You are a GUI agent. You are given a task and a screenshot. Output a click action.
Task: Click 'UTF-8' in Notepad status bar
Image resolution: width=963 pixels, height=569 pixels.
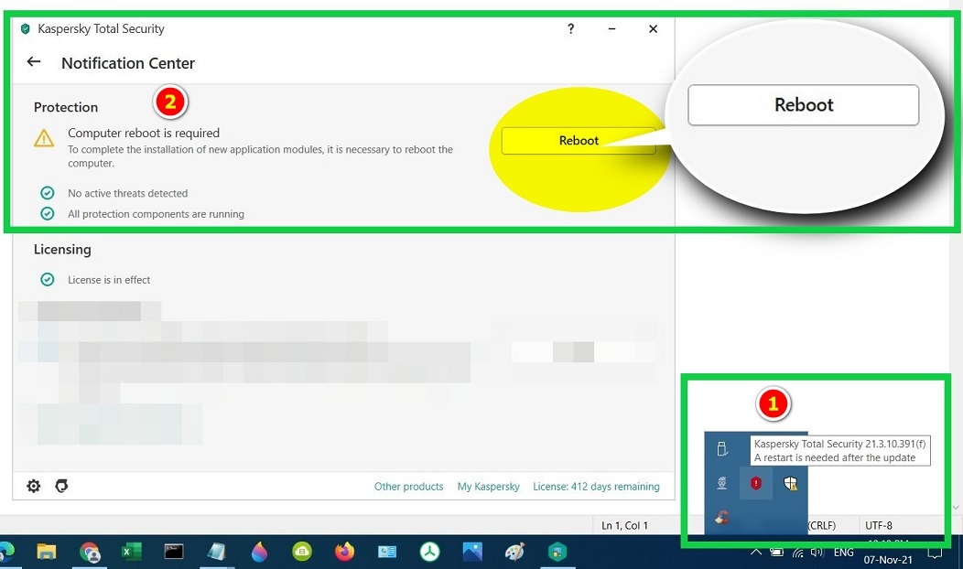[878, 525]
